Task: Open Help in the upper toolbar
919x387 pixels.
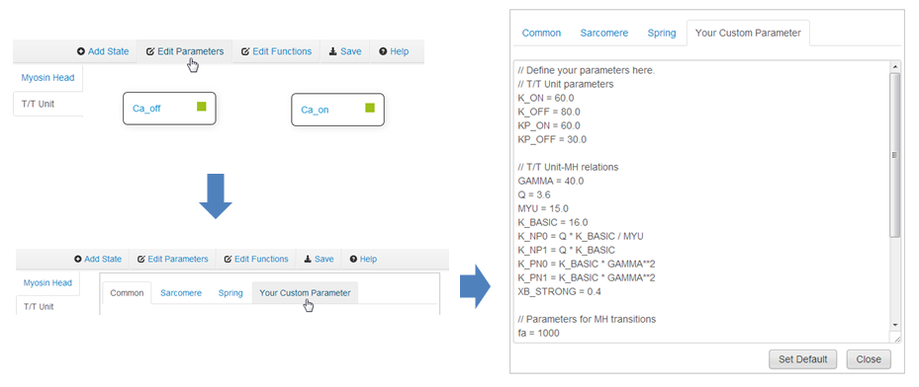Action: point(394,51)
